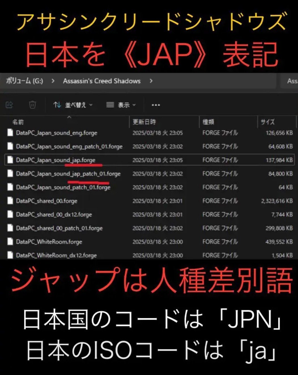Screen dimensions: 298x375
Task: Select file DataPC_Japan_sound_patch_01.forge
Action: pyautogui.click(x=63, y=187)
